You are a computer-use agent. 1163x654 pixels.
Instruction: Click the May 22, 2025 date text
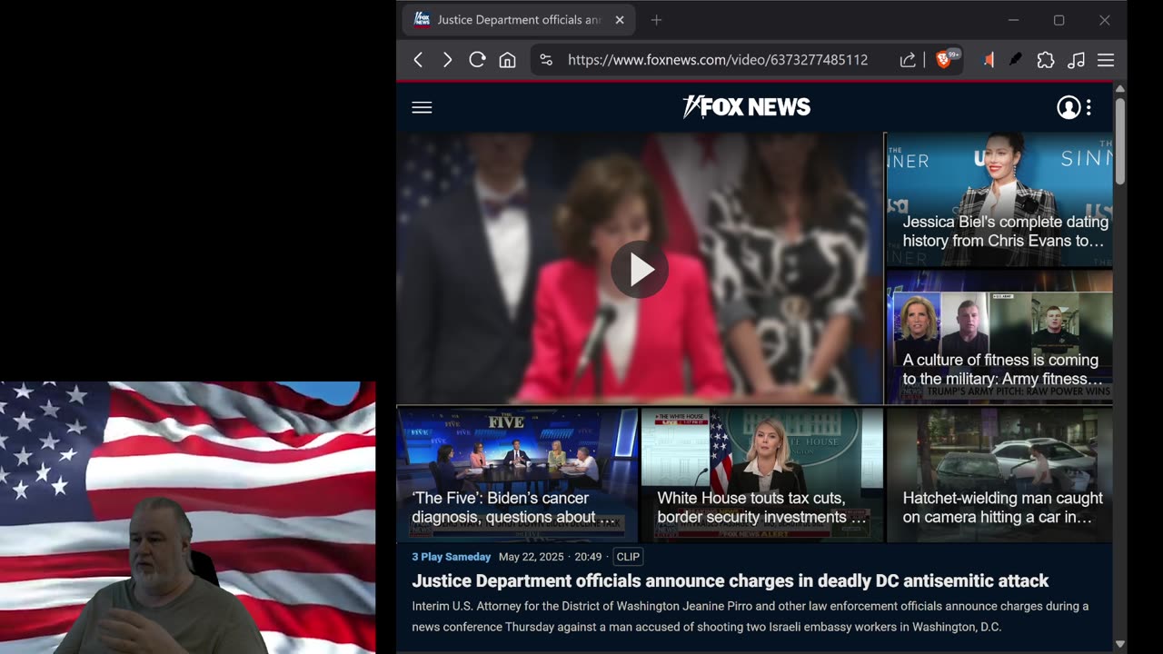pyautogui.click(x=532, y=557)
